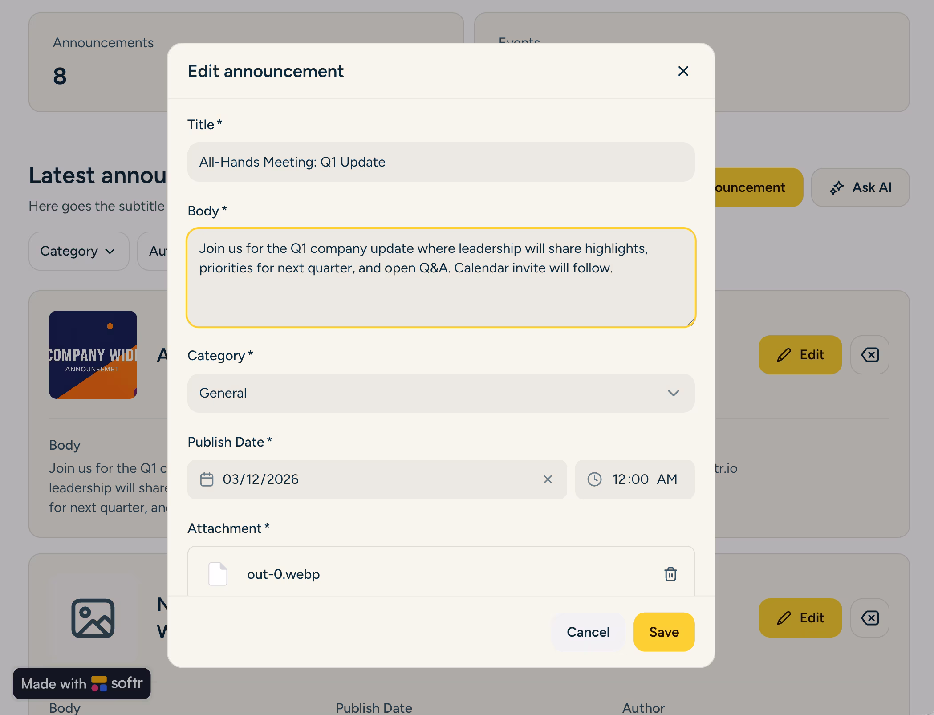The height and width of the screenshot is (715, 934).
Task: Delete the out-0.webp attachment via trash icon
Action: pyautogui.click(x=670, y=574)
